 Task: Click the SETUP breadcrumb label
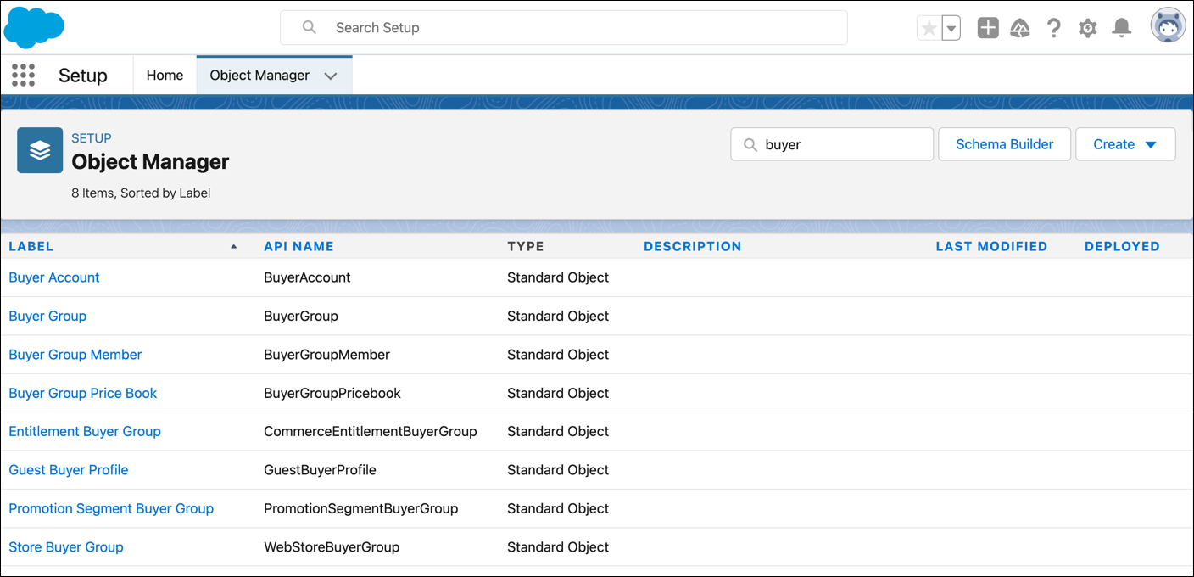tap(92, 138)
